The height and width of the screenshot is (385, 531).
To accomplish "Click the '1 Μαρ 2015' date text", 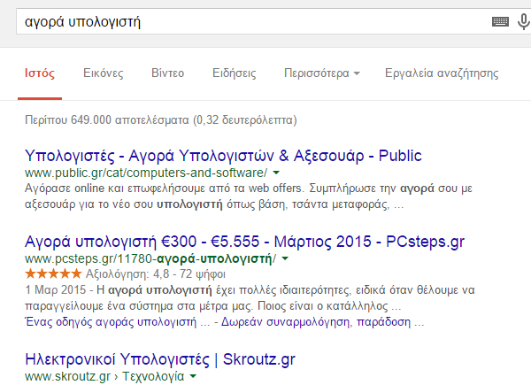I will (56, 290).
